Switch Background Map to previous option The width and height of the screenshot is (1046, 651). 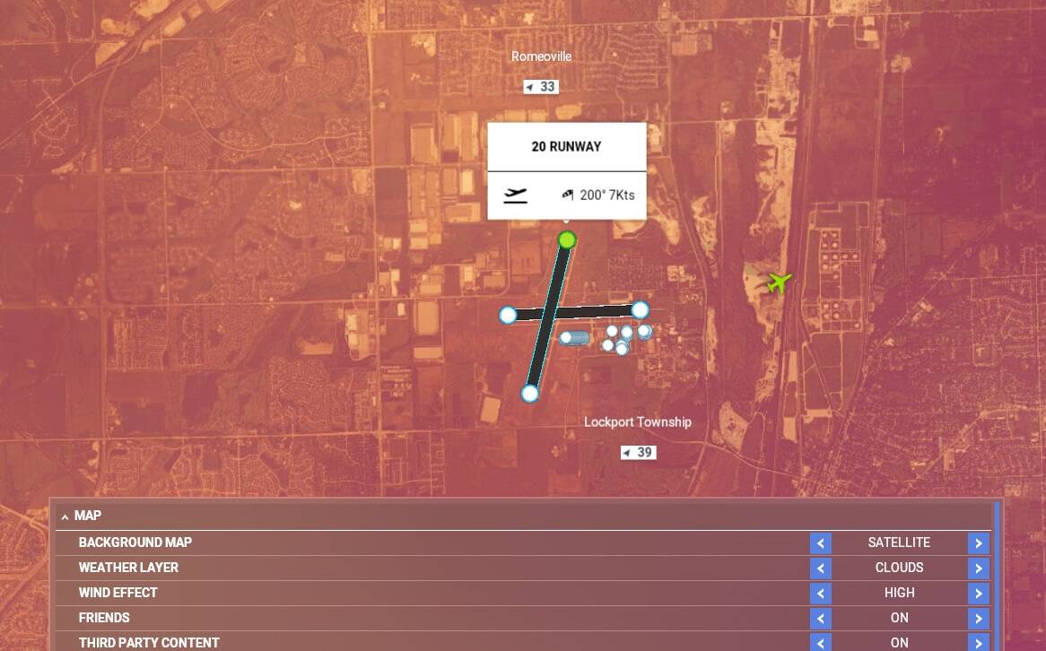pos(821,542)
